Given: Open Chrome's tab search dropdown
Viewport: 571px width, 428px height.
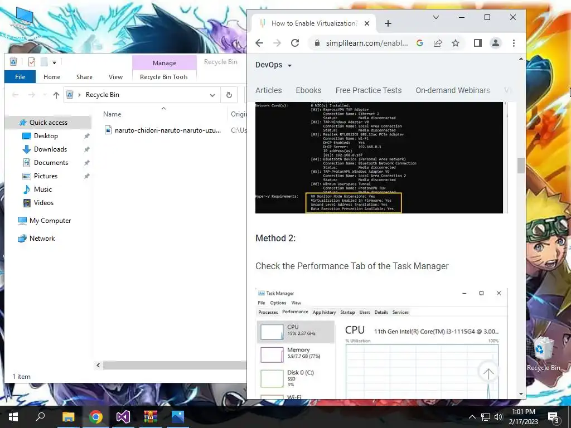Looking at the screenshot, I should pos(436,17).
